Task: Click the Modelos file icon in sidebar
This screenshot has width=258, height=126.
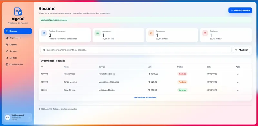Action: (x=7, y=58)
